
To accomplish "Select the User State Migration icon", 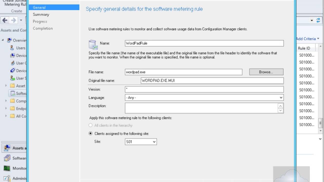I will tap(12, 78).
